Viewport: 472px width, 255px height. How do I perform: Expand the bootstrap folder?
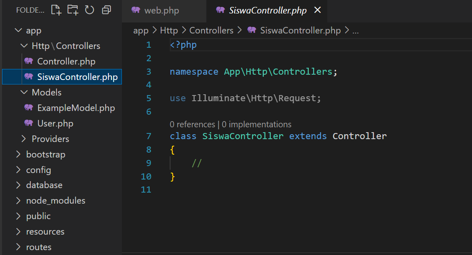45,155
